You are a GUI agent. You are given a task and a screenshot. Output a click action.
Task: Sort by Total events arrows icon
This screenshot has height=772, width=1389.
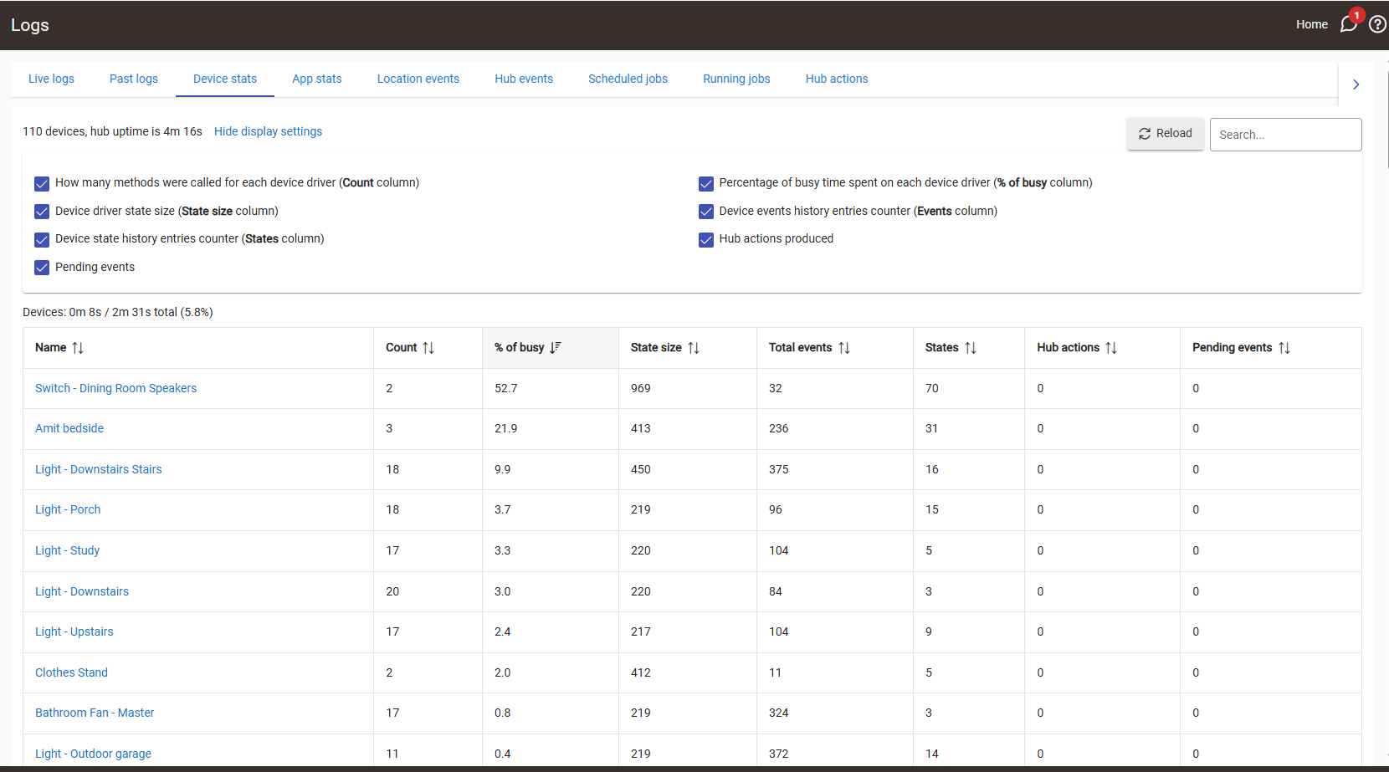(x=844, y=348)
